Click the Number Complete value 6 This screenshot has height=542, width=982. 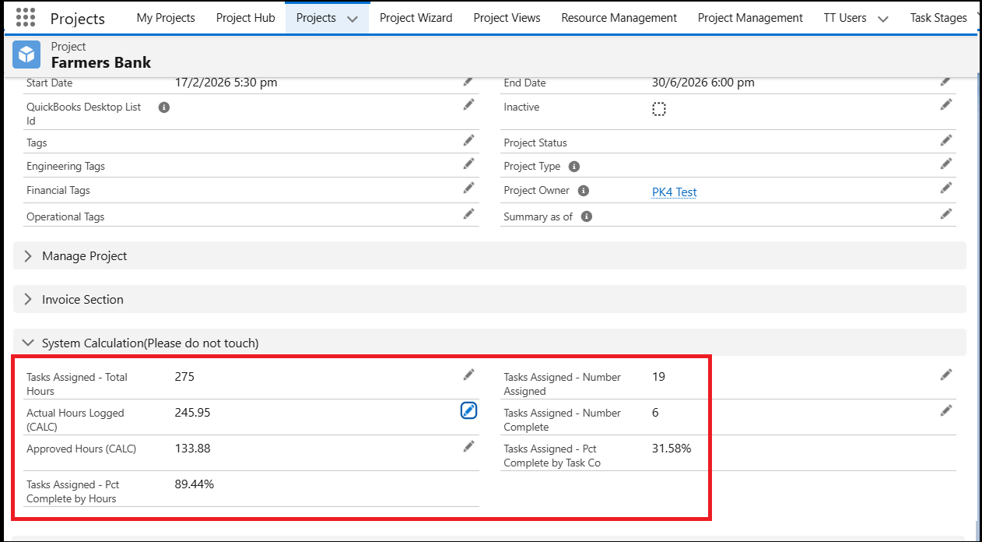pyautogui.click(x=655, y=413)
